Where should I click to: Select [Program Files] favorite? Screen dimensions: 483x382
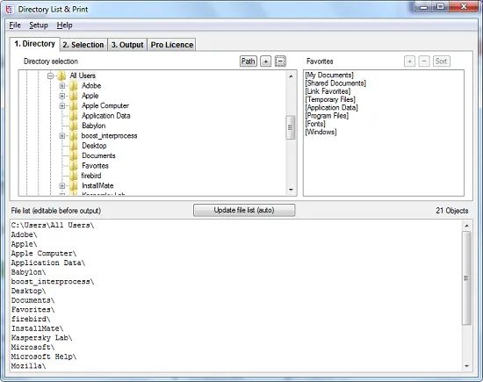(327, 116)
